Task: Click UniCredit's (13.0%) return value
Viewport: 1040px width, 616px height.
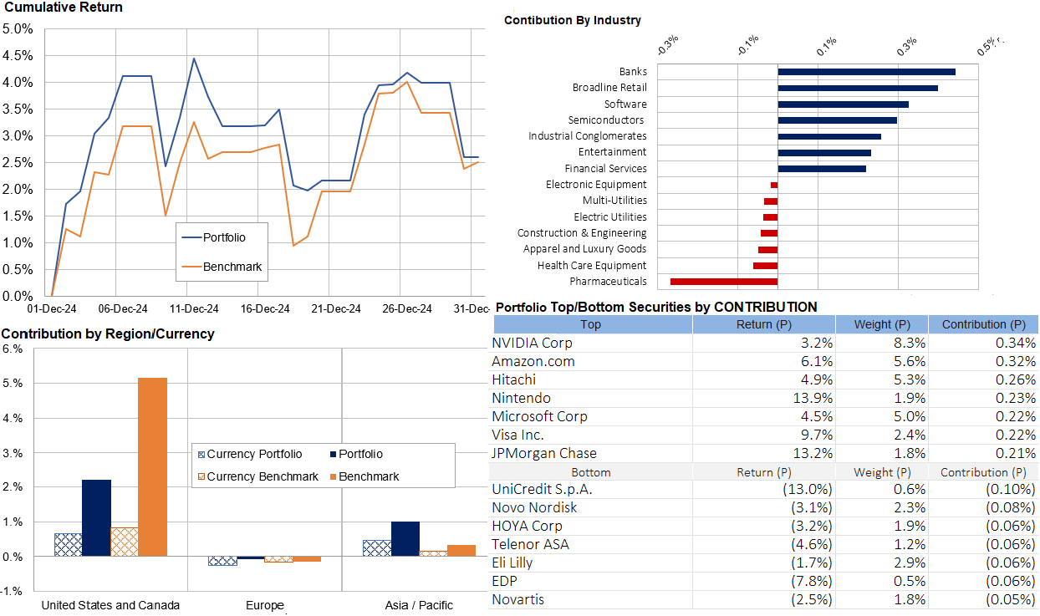Action: click(808, 489)
